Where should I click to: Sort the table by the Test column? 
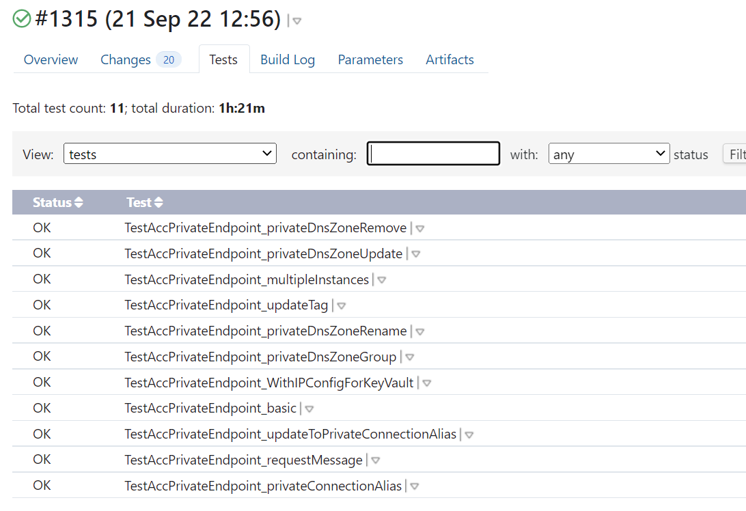point(145,203)
